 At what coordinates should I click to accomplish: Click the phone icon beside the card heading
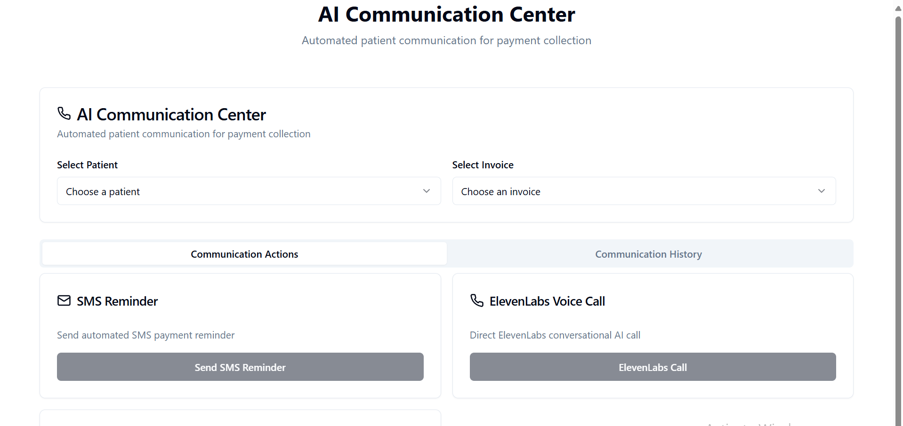point(64,113)
